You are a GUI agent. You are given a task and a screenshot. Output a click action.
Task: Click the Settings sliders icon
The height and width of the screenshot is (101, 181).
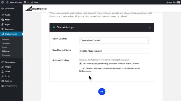[3, 81]
